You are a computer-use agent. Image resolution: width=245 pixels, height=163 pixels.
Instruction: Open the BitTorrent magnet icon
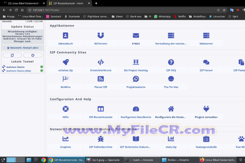(x=101, y=36)
